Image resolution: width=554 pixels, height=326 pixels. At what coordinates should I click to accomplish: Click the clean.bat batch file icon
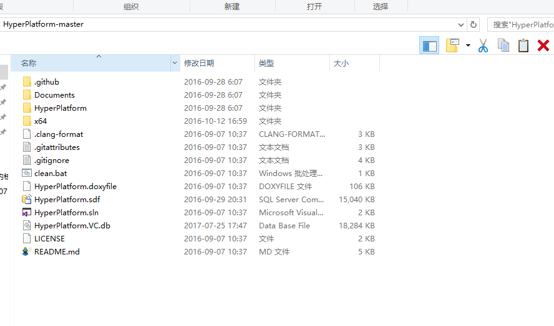click(x=27, y=173)
